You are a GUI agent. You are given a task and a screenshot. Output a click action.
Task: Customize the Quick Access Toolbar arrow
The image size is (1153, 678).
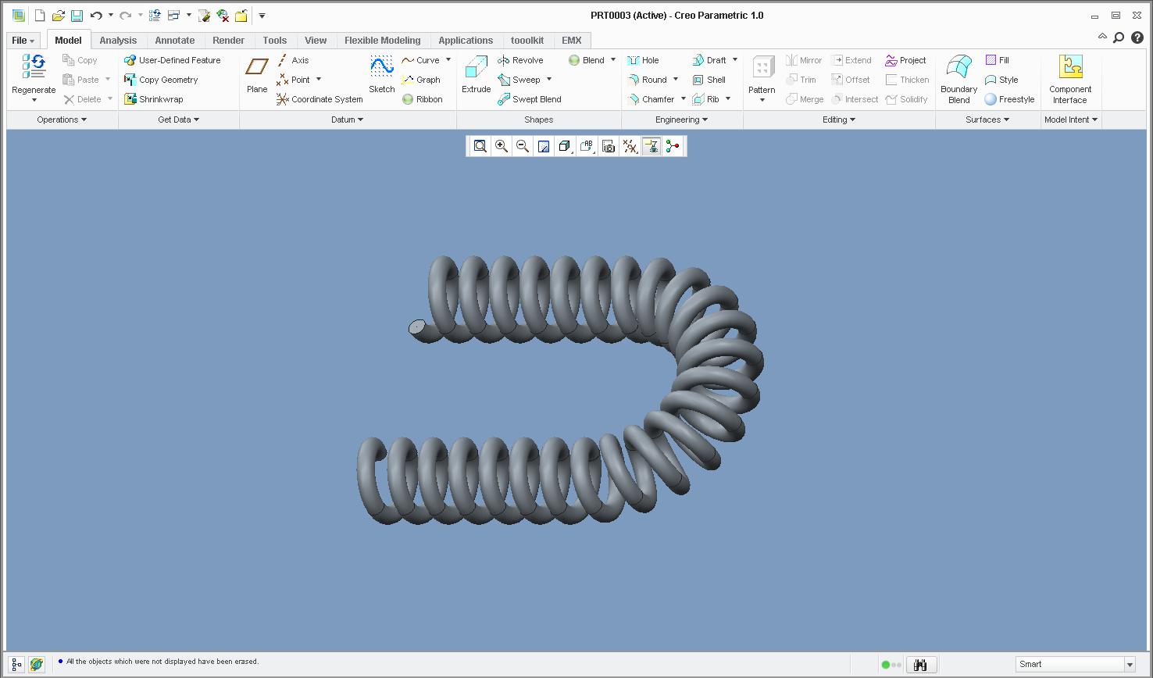262,16
